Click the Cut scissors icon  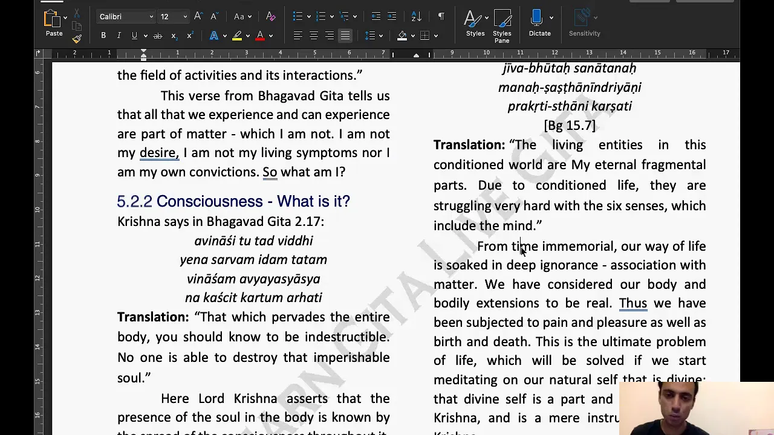[x=77, y=13]
